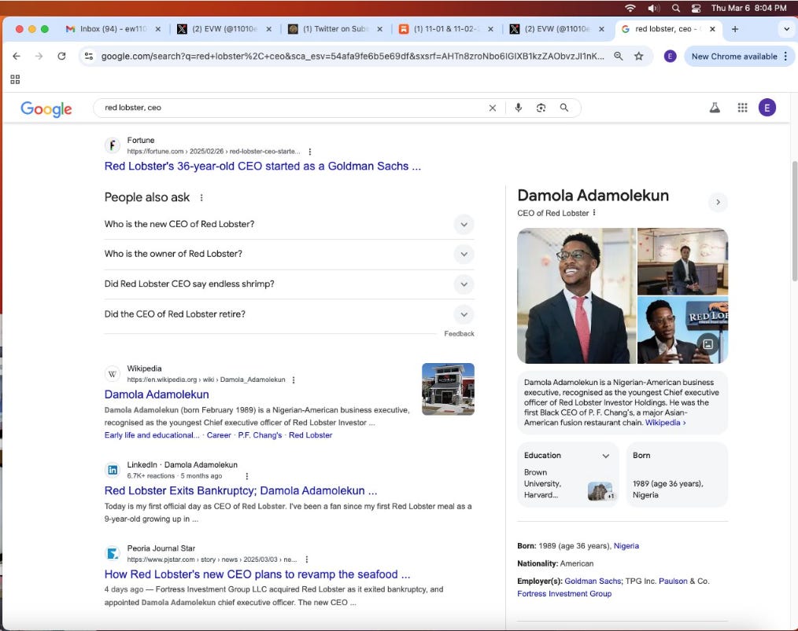The width and height of the screenshot is (798, 631).
Task: Open the LinkedIn result options menu
Action: click(x=247, y=476)
